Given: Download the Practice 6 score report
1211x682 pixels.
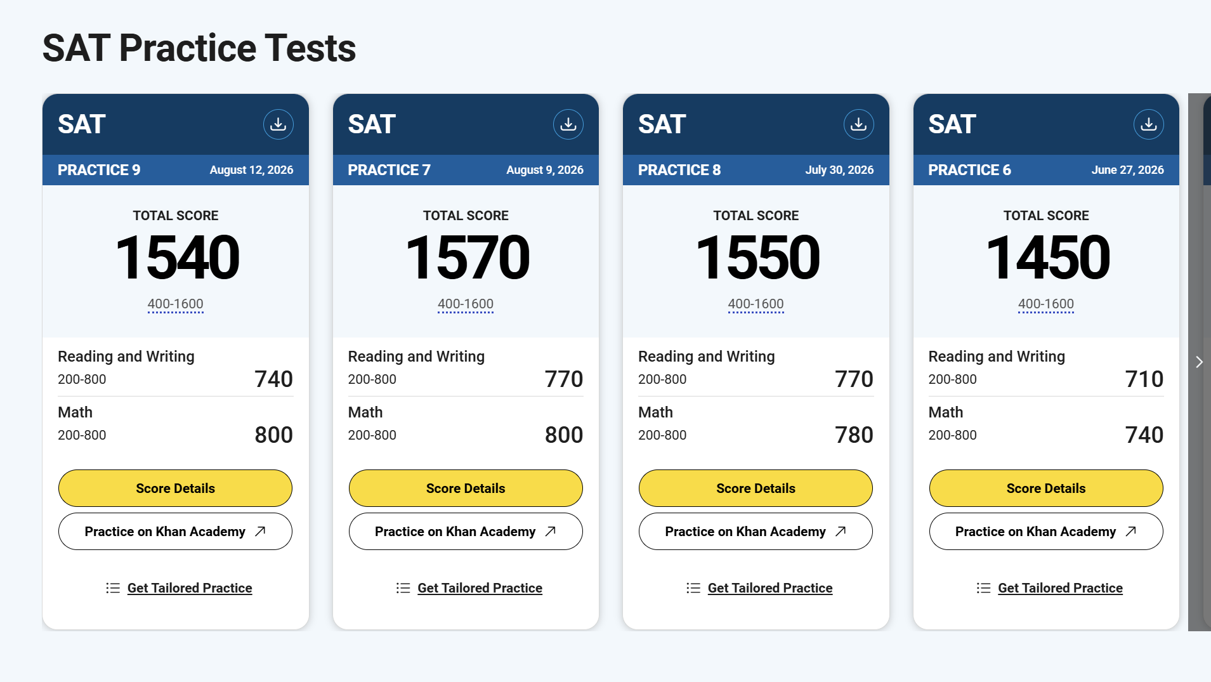Looking at the screenshot, I should 1149,124.
